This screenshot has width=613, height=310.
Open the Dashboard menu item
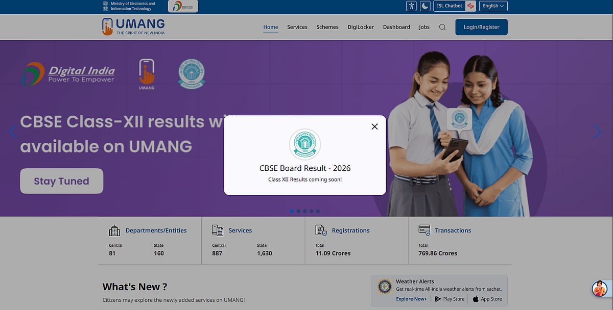click(x=396, y=27)
